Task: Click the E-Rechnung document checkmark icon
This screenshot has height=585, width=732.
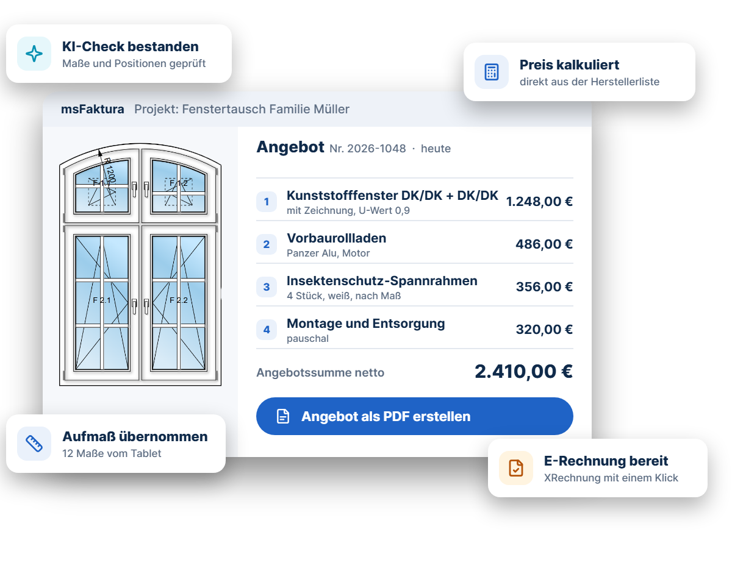Action: tap(516, 468)
